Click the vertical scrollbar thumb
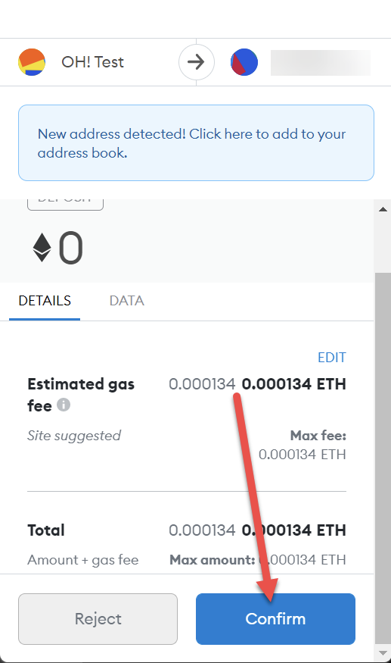The image size is (391, 663). coord(383,458)
